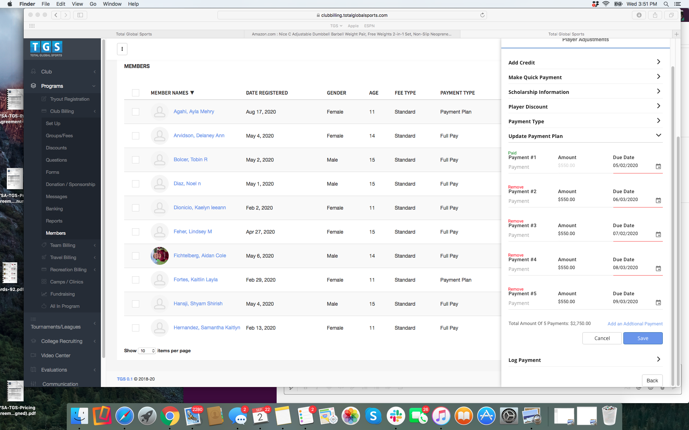Click the Safari share icon
Image resolution: width=689 pixels, height=430 pixels.
pyautogui.click(x=655, y=15)
